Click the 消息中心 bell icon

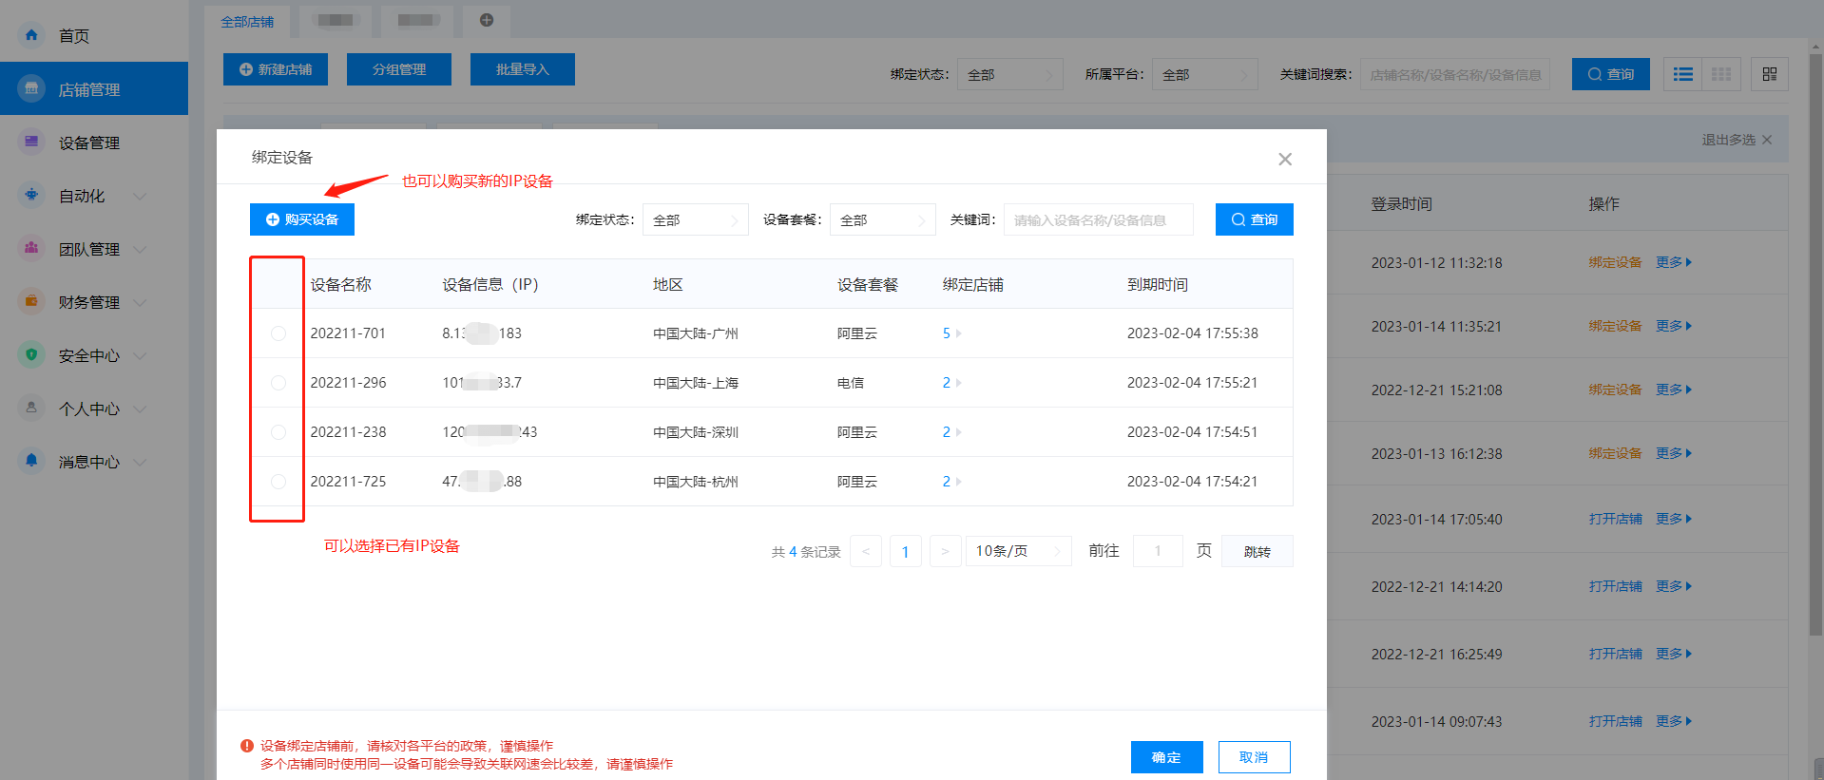click(31, 462)
